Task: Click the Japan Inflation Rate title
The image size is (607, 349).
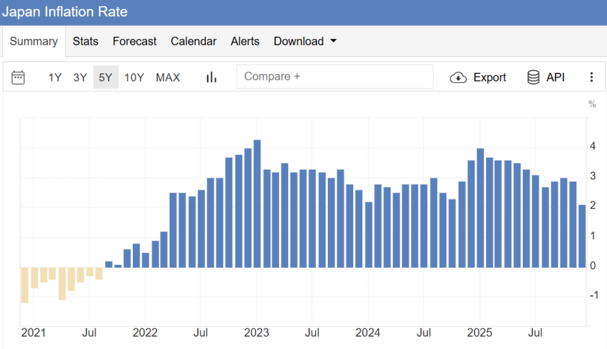Action: tap(64, 12)
